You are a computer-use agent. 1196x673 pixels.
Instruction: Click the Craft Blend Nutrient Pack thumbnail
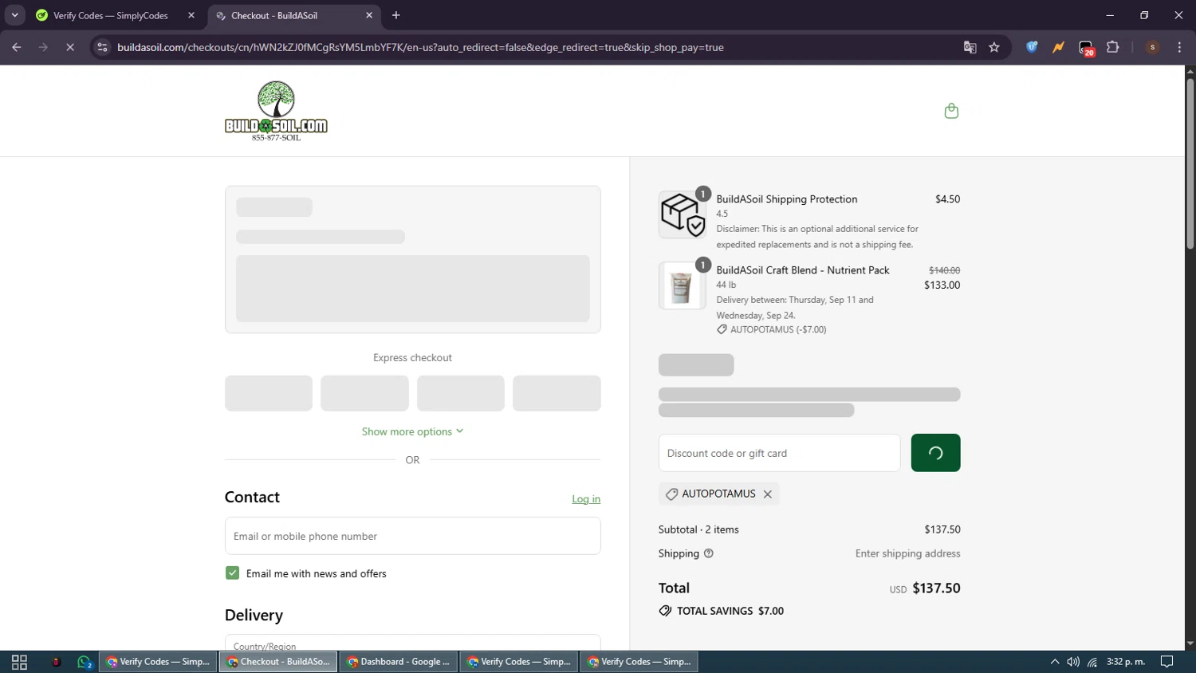pyautogui.click(x=683, y=285)
